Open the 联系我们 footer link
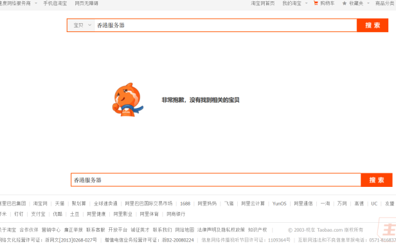Screen dimensions: 396x244 coord(162,230)
